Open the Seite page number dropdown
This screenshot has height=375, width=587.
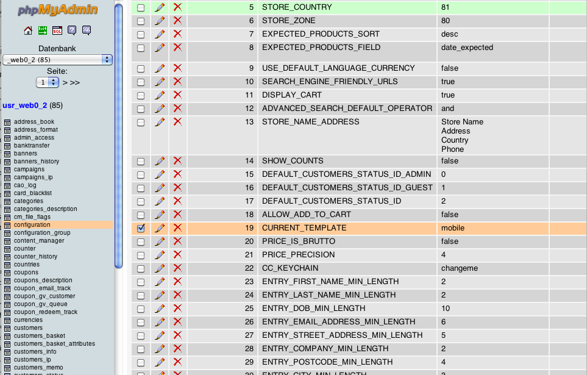[x=48, y=82]
